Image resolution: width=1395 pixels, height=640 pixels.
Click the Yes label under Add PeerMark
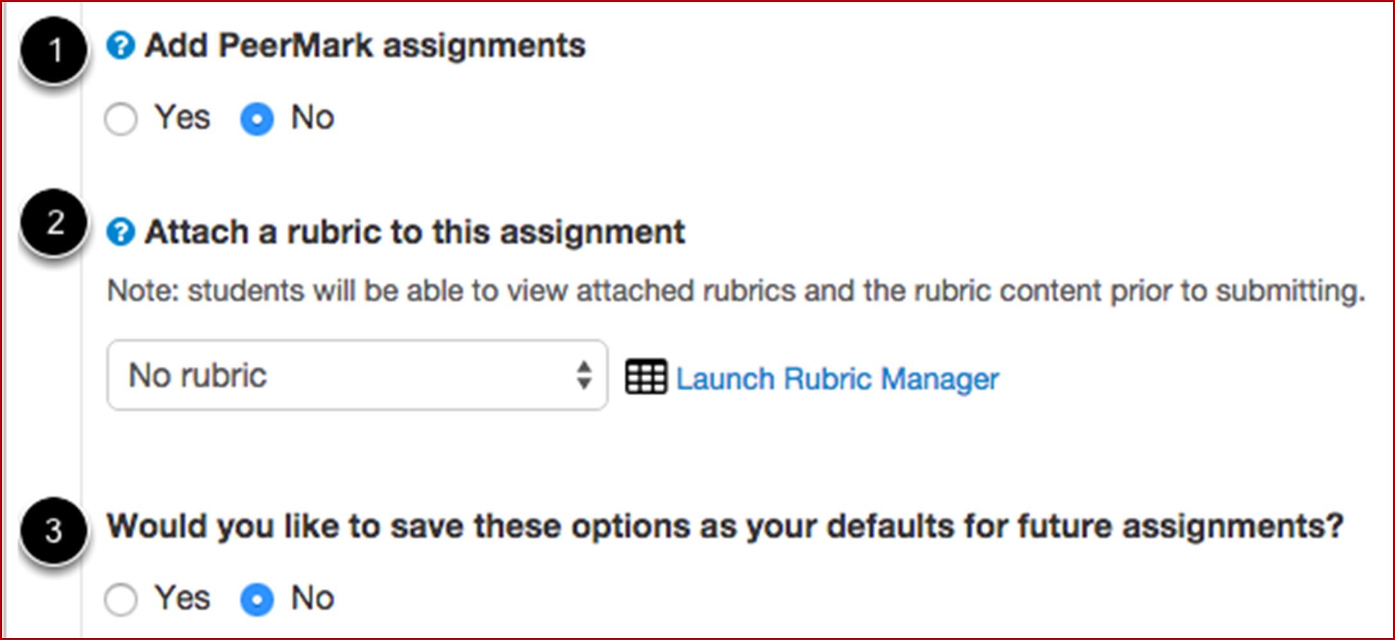point(182,117)
